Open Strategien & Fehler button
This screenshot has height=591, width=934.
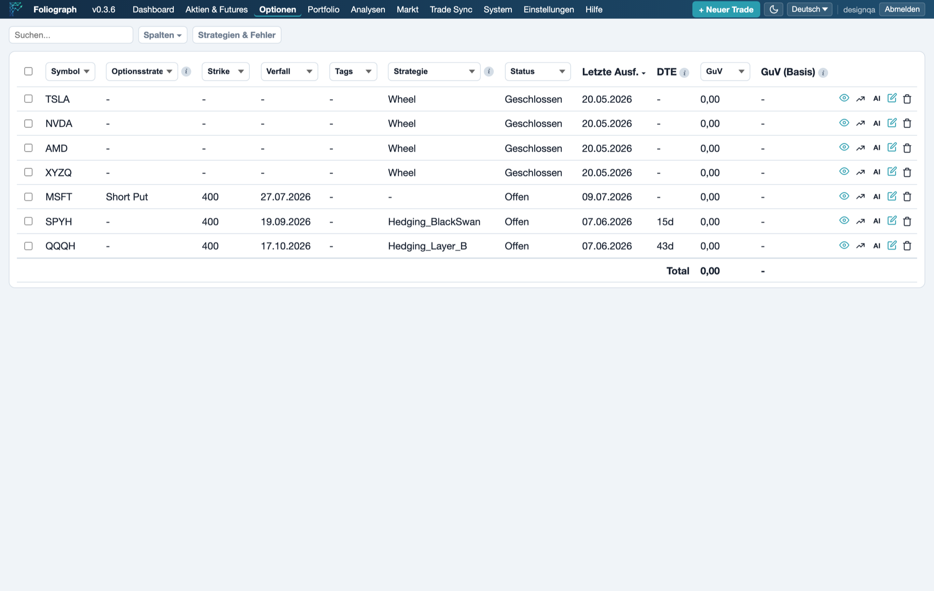237,35
